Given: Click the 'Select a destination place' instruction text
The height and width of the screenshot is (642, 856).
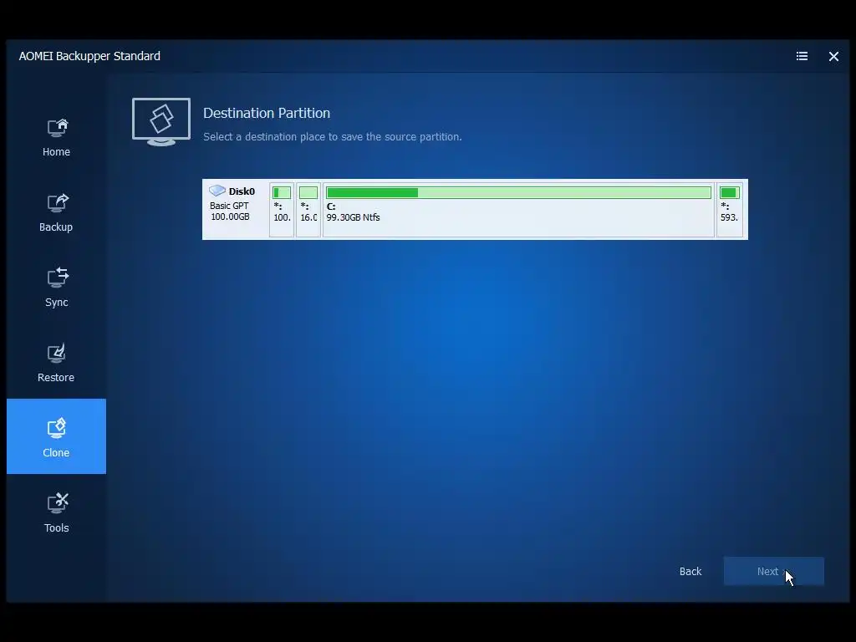Looking at the screenshot, I should (333, 136).
